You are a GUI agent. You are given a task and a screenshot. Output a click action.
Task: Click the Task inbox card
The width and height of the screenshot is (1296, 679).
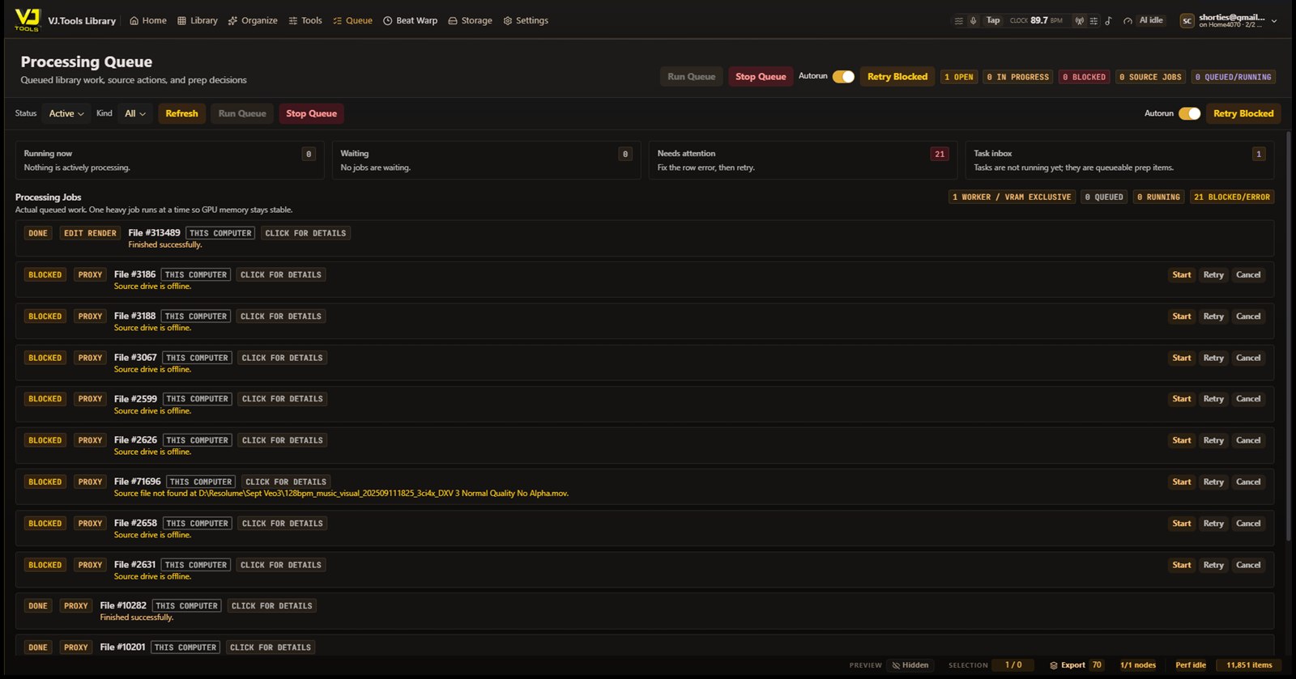click(1119, 160)
